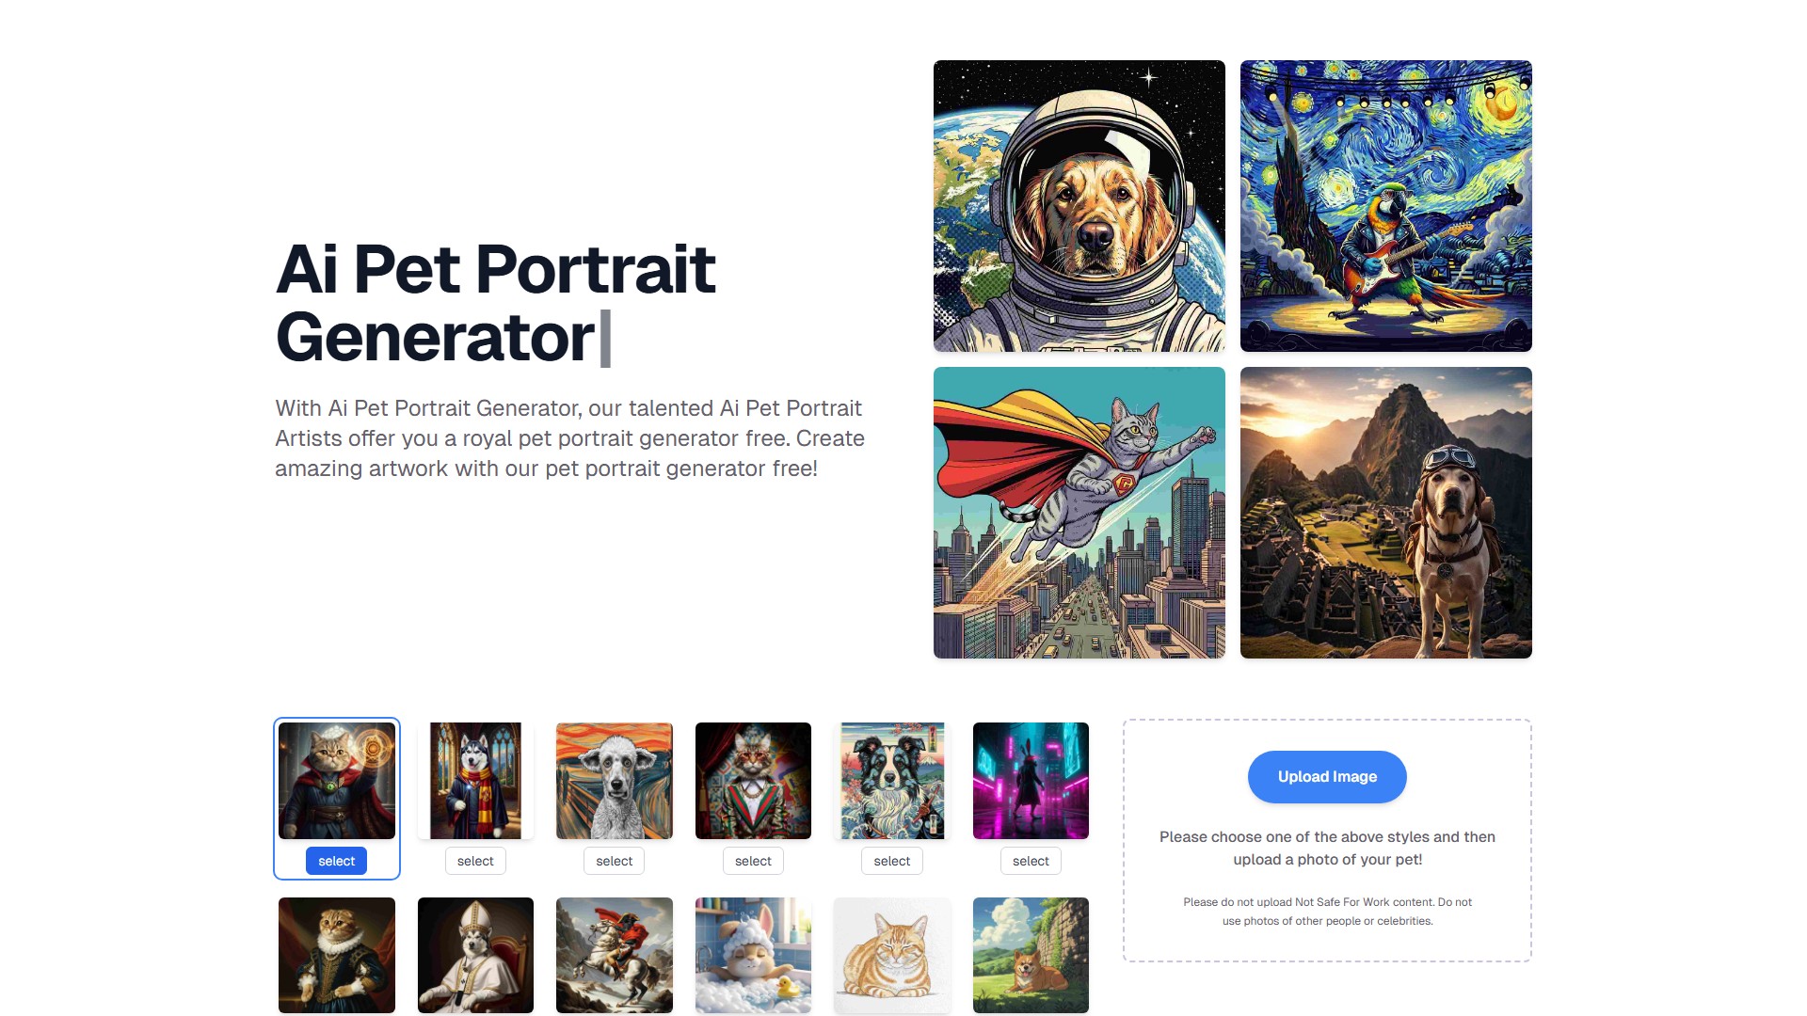The width and height of the screenshot is (1807, 1016).
Task: Choose the wizard cat style thumbnail
Action: 337,781
